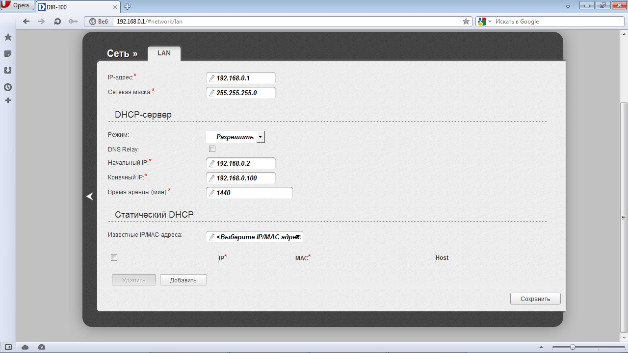The height and width of the screenshot is (353, 628).
Task: Reload the current page
Action: pos(57,22)
